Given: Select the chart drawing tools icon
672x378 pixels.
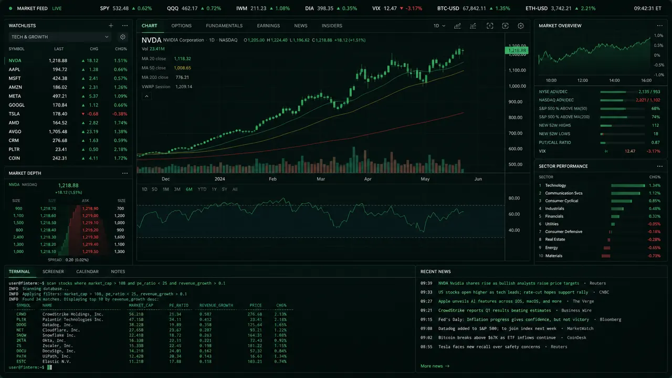Looking at the screenshot, I should click(474, 26).
